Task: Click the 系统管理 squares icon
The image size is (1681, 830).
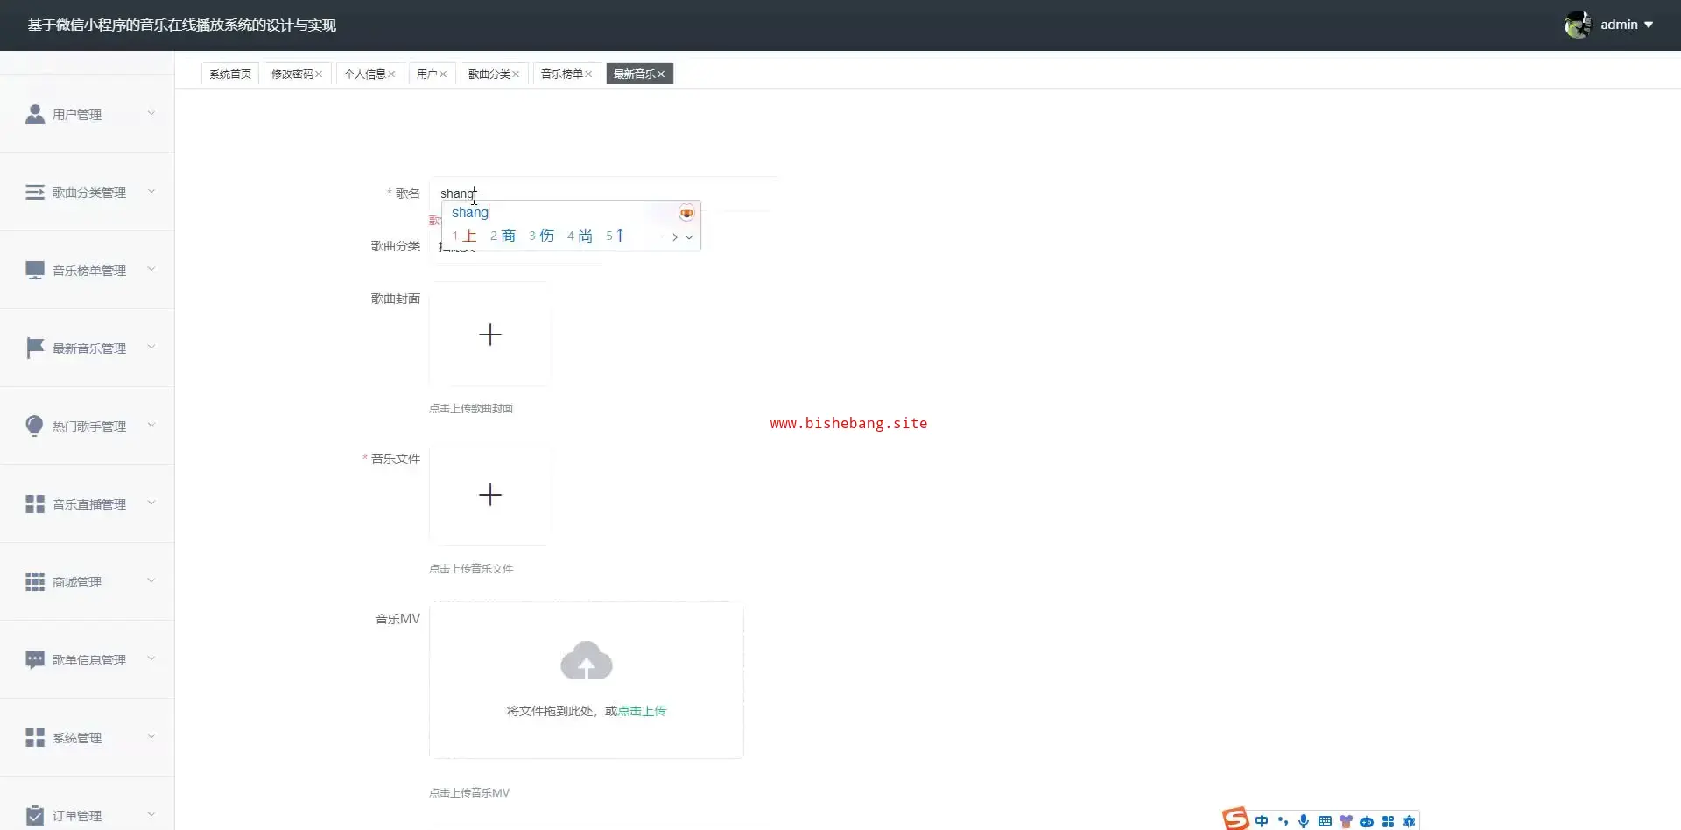Action: pyautogui.click(x=35, y=737)
